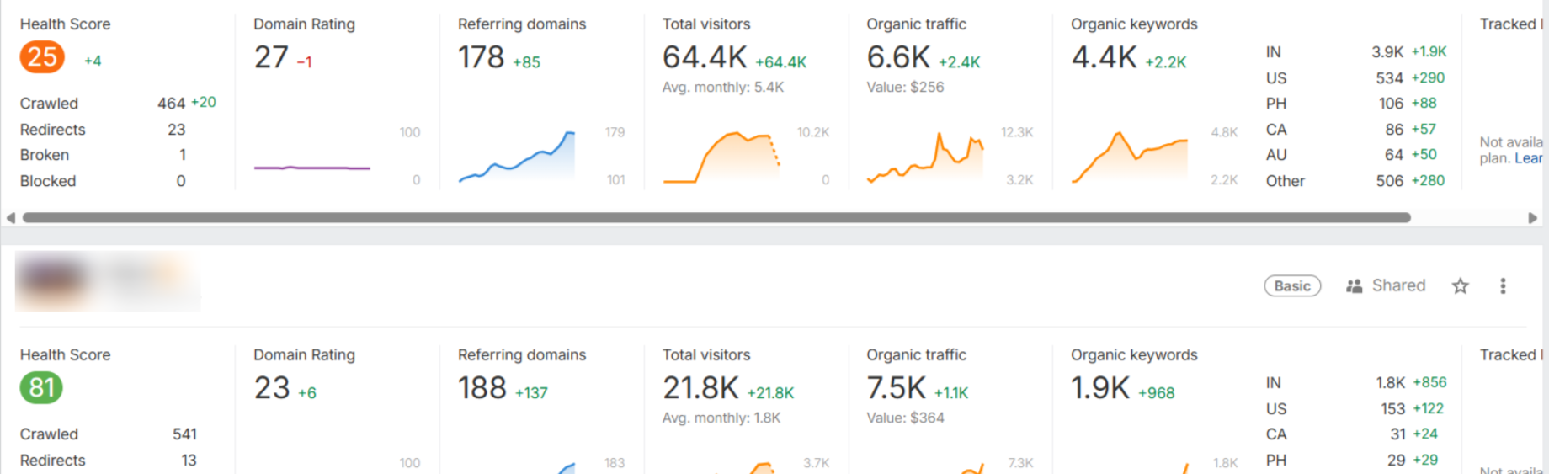1549x474 pixels.
Task: Open the first project's Domain Rating chart
Action: pos(312,168)
